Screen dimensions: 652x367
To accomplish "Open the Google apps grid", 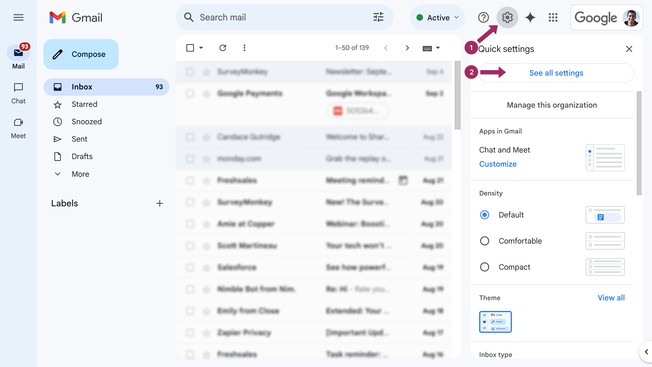I will (x=553, y=18).
